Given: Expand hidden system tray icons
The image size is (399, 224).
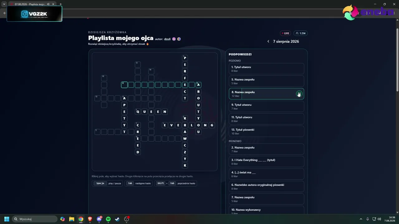Looking at the screenshot, I should [x=361, y=219].
